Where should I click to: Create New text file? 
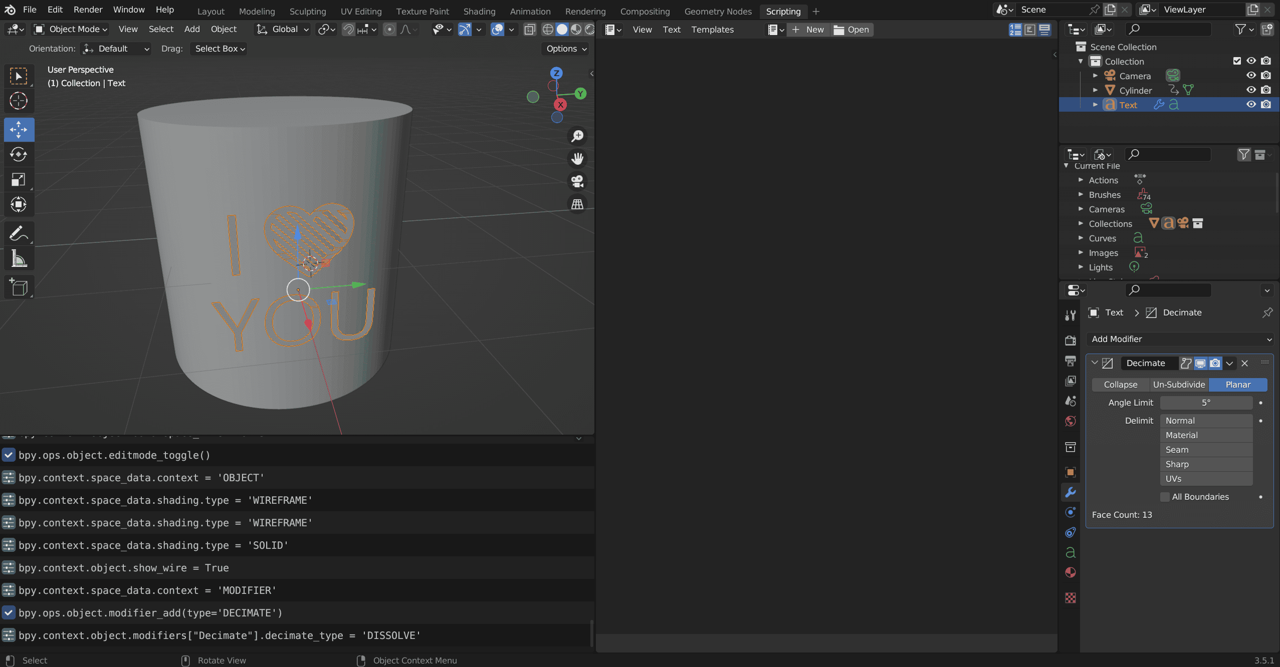point(808,30)
